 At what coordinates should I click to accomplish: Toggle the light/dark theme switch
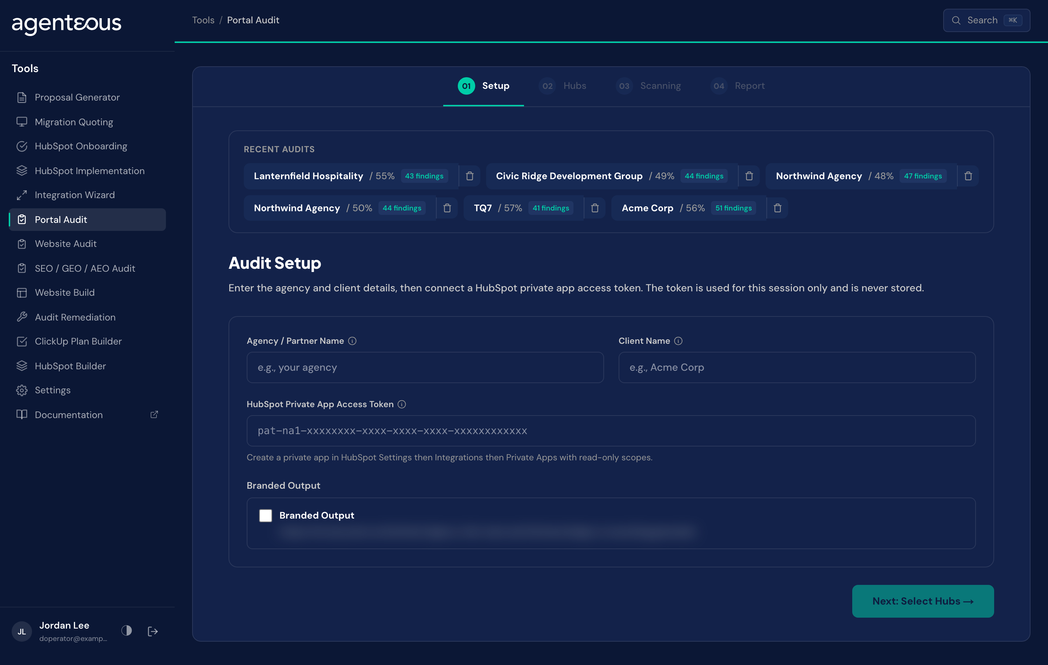pyautogui.click(x=127, y=631)
